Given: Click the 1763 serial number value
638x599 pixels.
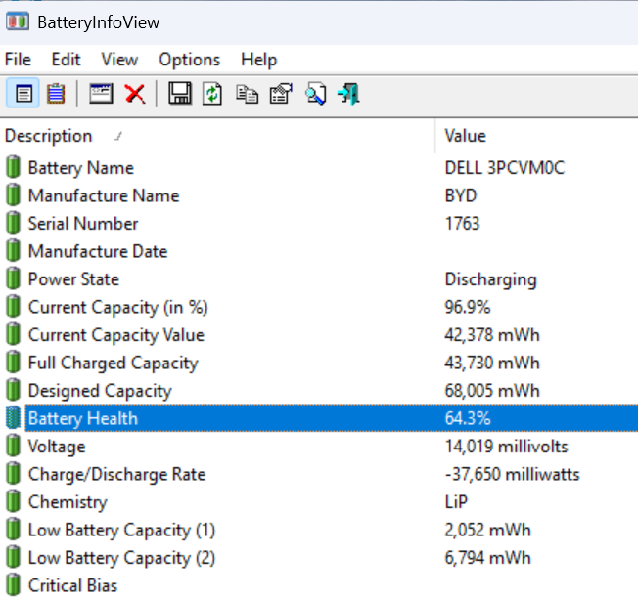Looking at the screenshot, I should [462, 224].
